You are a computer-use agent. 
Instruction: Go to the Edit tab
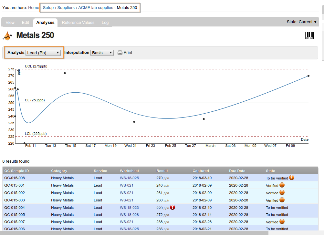[x=26, y=23]
